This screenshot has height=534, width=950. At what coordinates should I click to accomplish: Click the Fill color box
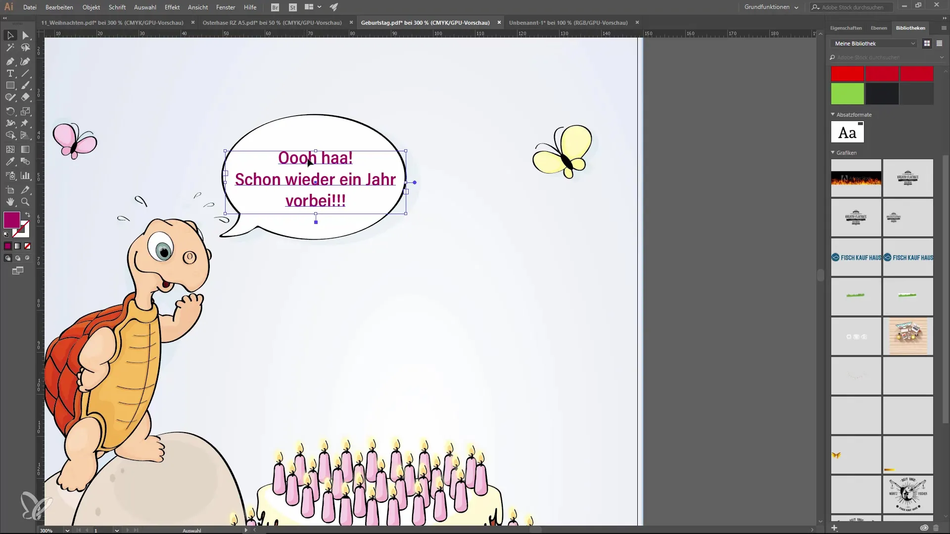(x=12, y=220)
